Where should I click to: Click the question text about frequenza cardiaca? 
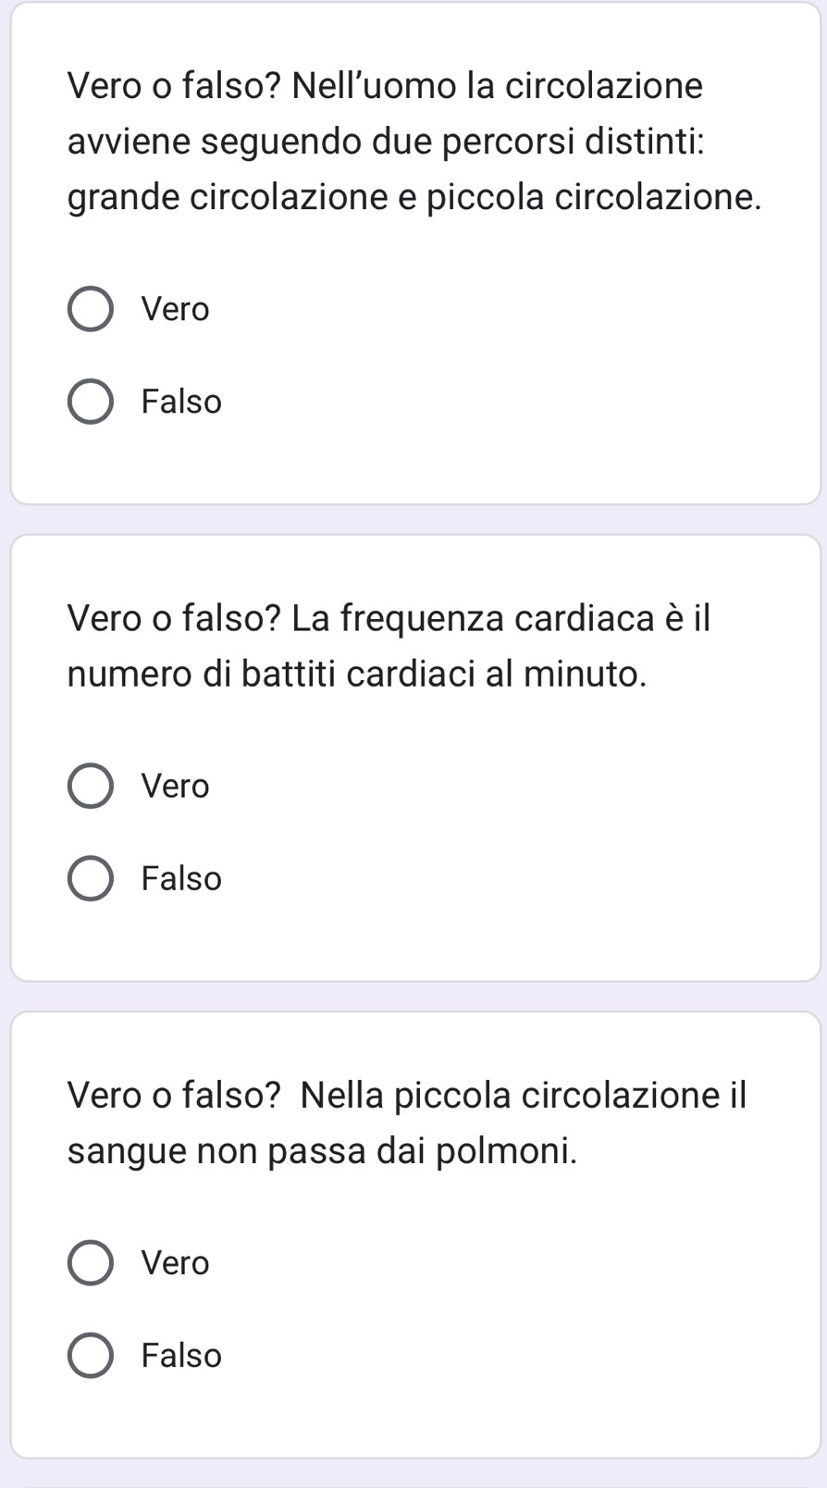pyautogui.click(x=389, y=646)
